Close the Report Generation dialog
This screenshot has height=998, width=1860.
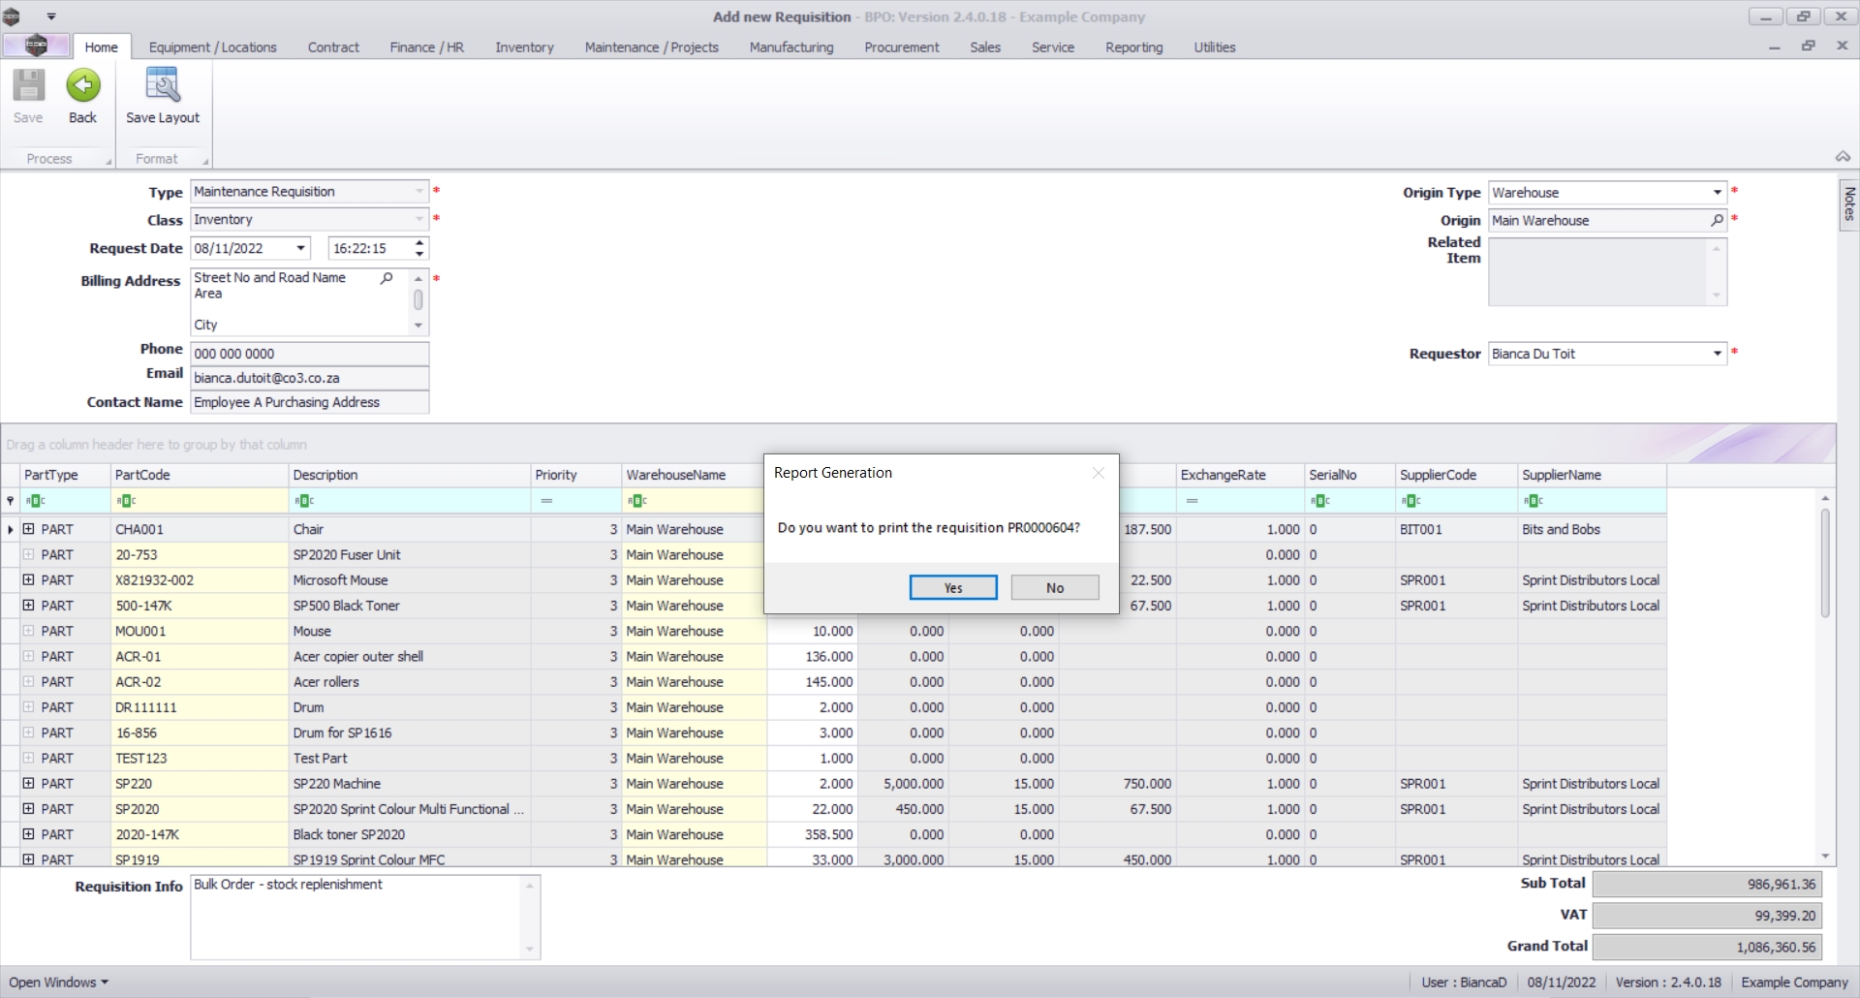1098,473
